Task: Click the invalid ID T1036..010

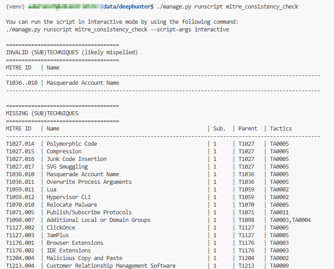Action: pyautogui.click(x=22, y=83)
